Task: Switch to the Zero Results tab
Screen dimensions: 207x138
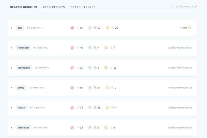Action: tap(54, 7)
